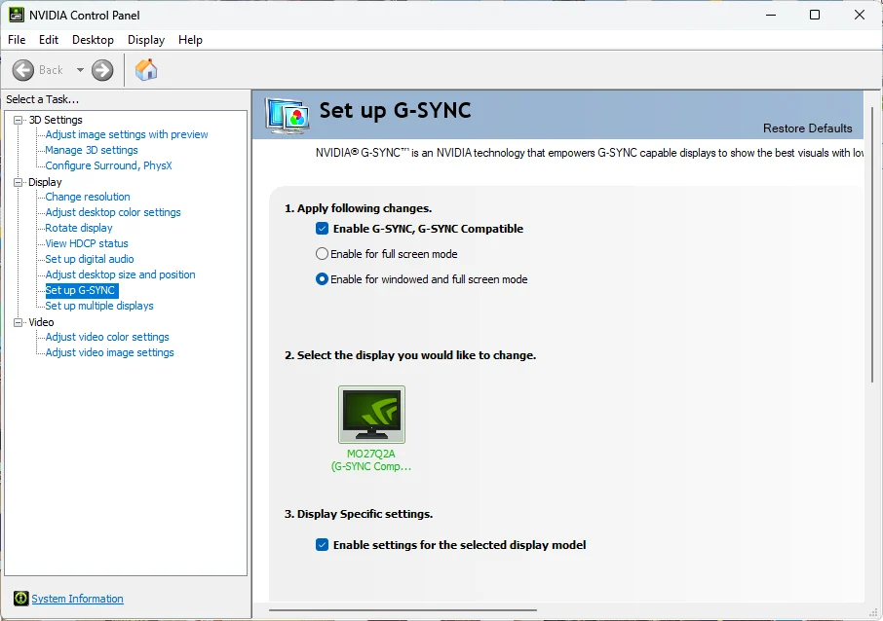Select Set up G-SYNC in task tree
Screen dimensions: 883x621
[81, 290]
